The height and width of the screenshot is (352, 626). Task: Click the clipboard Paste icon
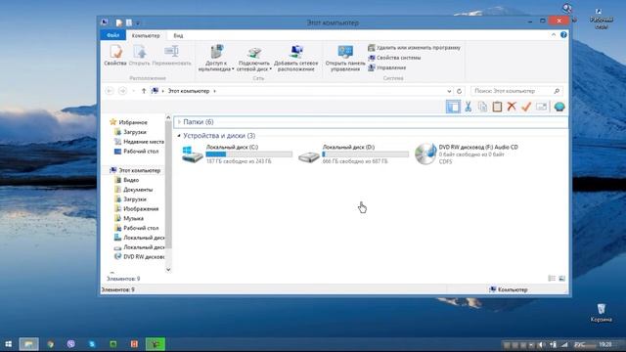click(497, 107)
